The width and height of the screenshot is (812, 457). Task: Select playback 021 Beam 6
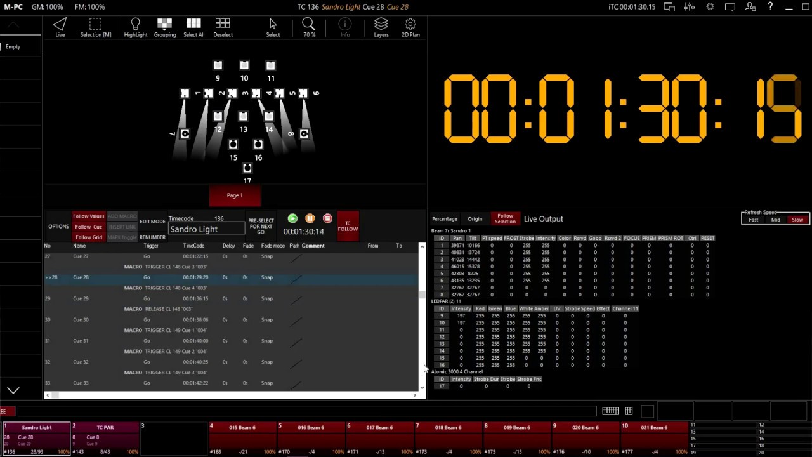click(654, 439)
